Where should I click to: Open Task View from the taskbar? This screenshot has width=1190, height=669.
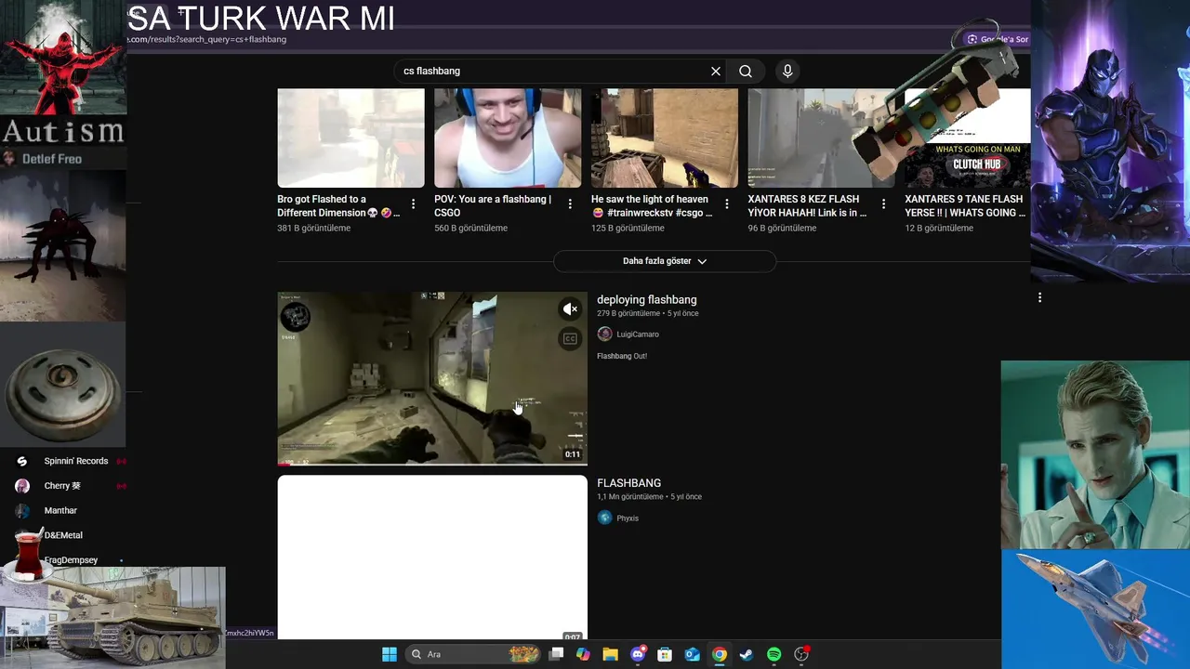(x=556, y=654)
